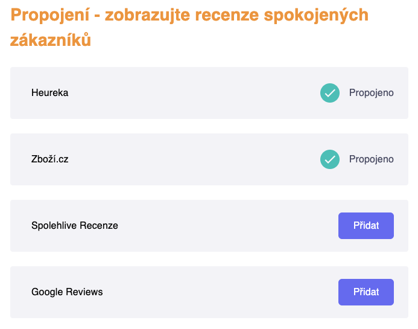The image size is (418, 329).
Task: Add the Spolehlive Recenze connection via Přidat
Action: tap(366, 226)
